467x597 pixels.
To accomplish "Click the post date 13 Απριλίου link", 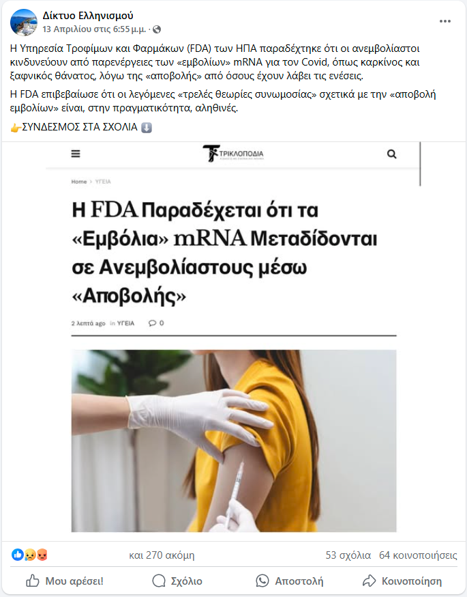I will (x=94, y=29).
